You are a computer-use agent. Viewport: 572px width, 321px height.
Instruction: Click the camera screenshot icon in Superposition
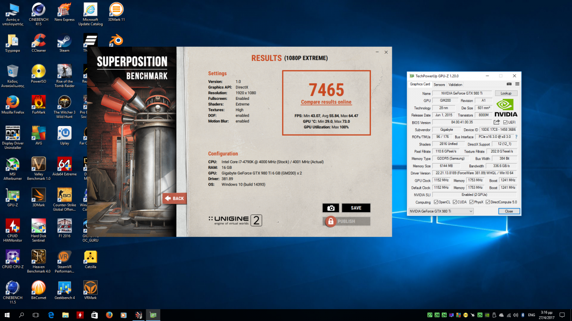coord(331,208)
